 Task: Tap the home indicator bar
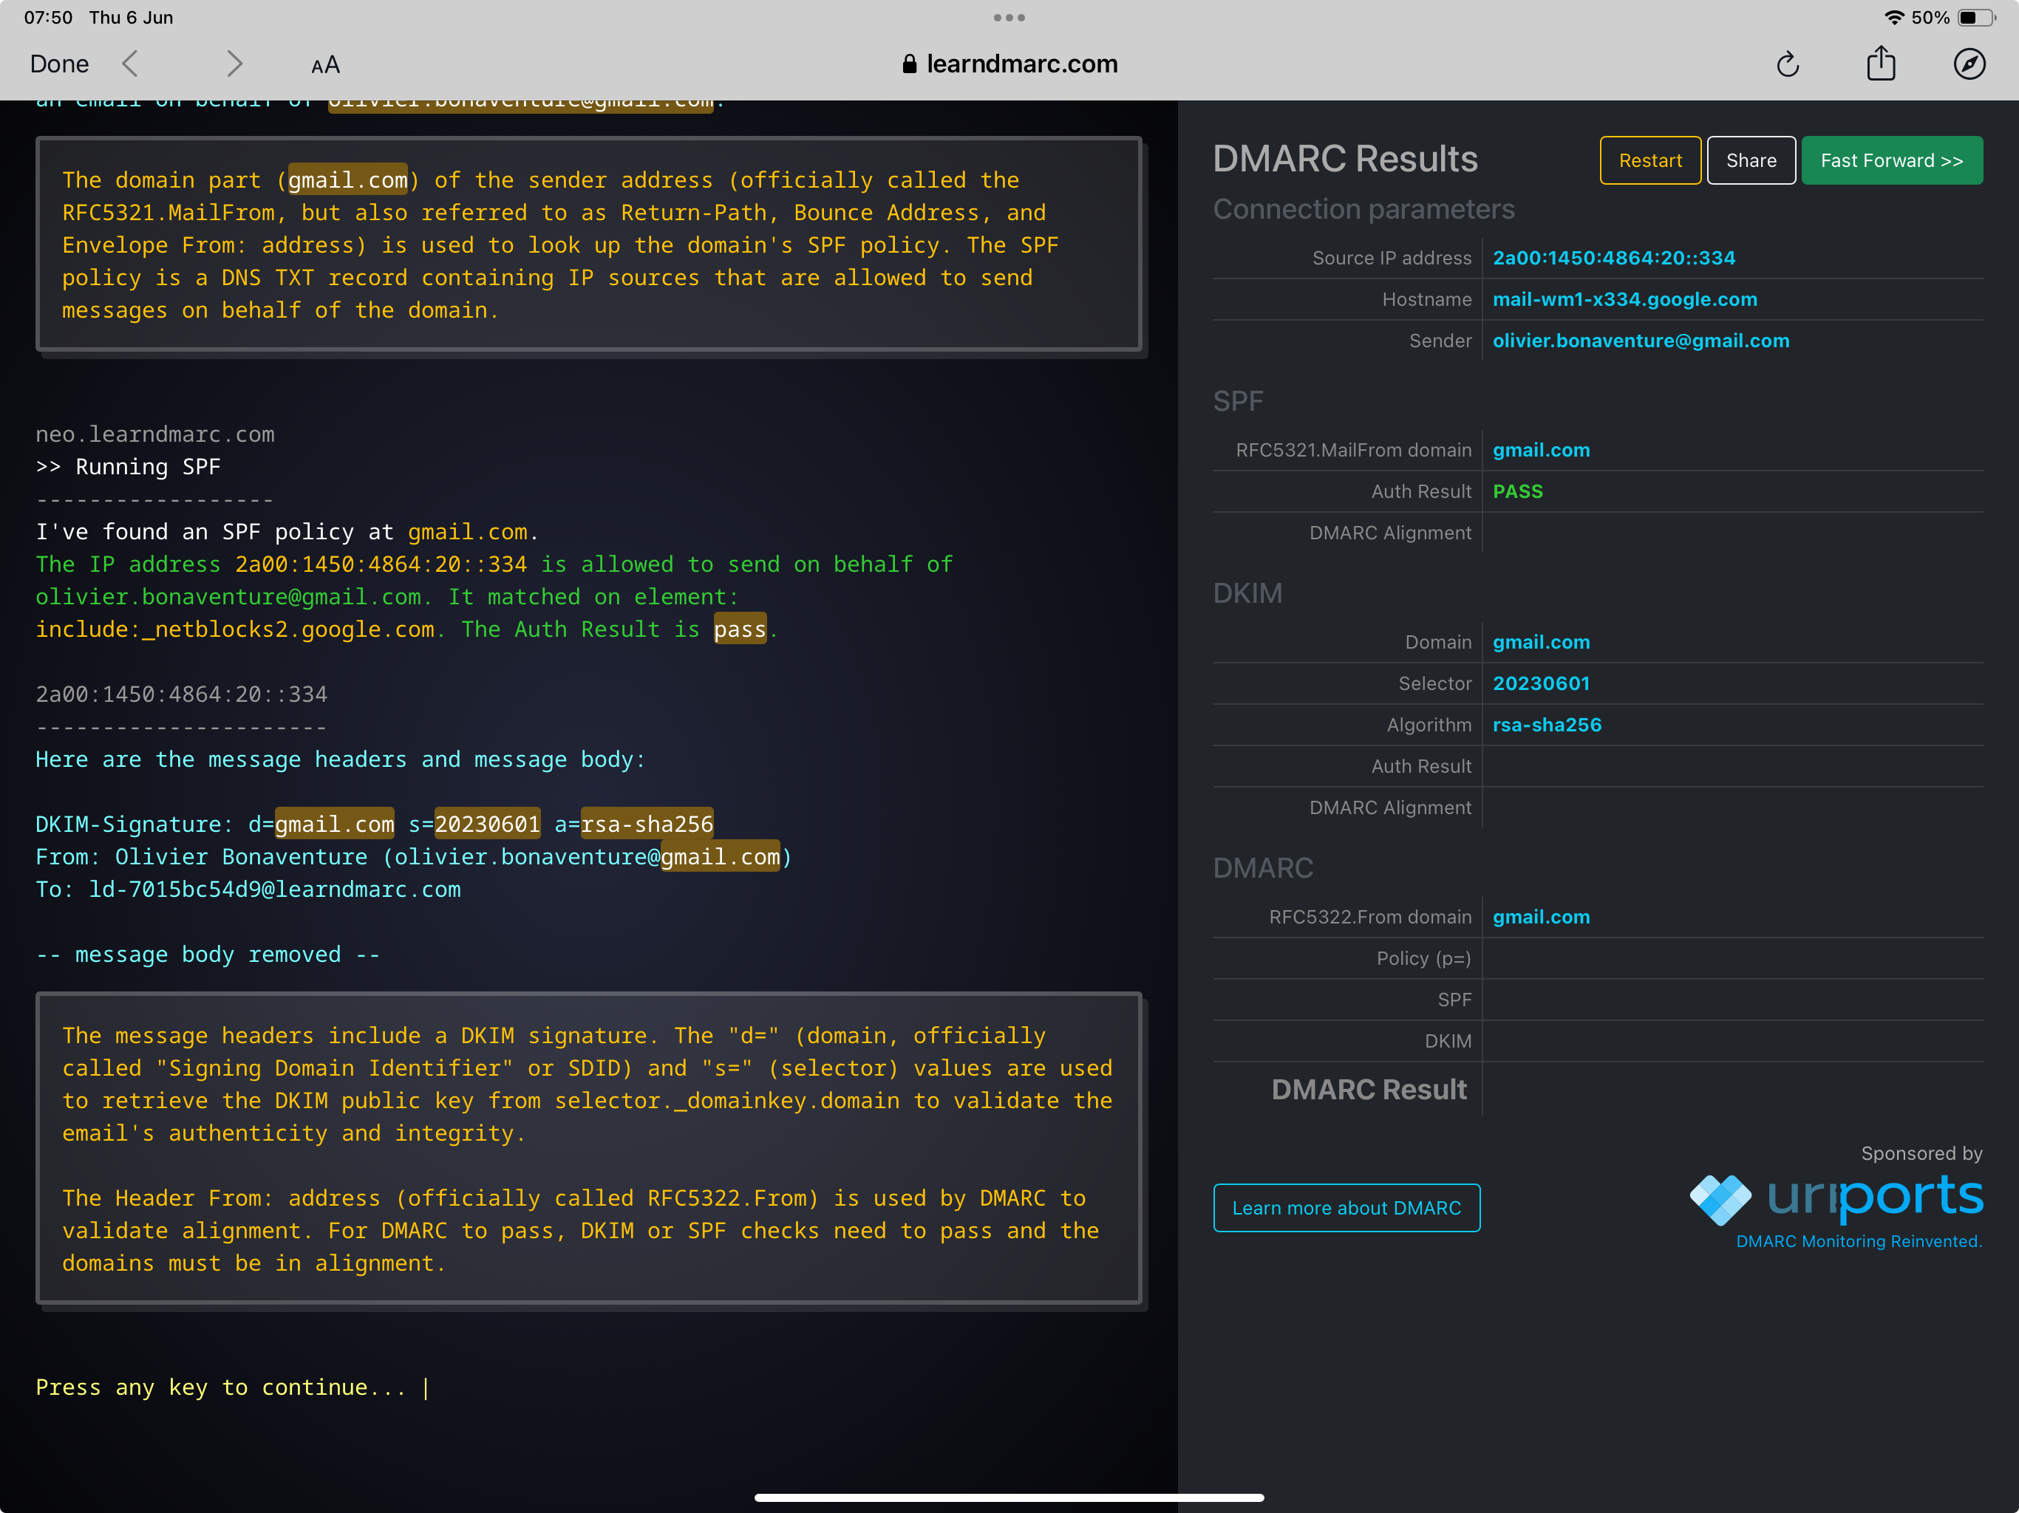coord(1009,1497)
